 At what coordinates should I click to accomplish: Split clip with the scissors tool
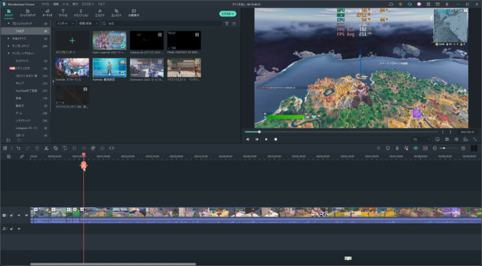(x=46, y=148)
